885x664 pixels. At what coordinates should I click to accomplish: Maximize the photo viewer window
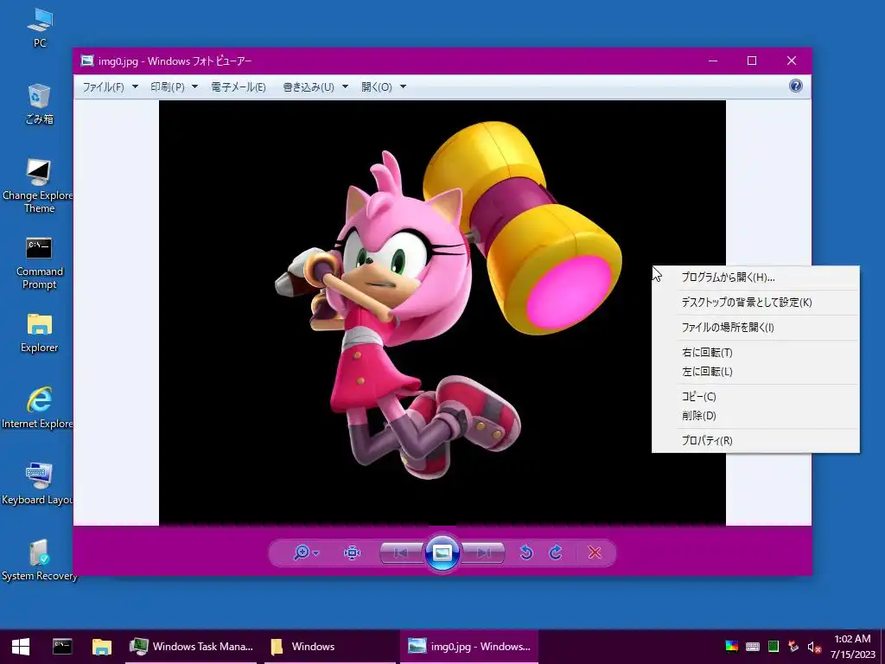point(752,61)
